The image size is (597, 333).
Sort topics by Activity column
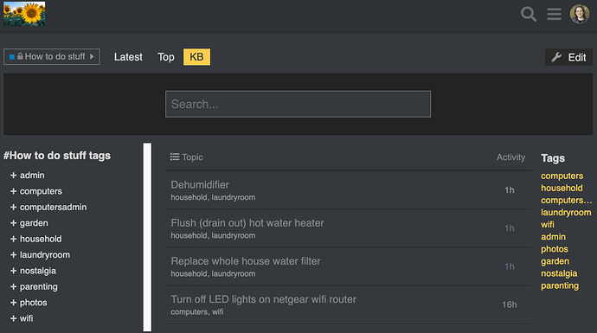point(510,157)
